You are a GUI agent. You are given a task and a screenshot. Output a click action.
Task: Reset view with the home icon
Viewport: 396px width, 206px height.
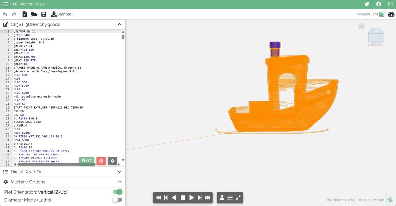pos(361,26)
